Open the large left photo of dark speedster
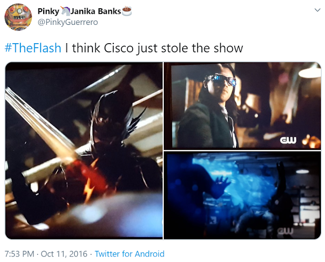Image resolution: width=325 pixels, height=262 pixels. [84, 151]
